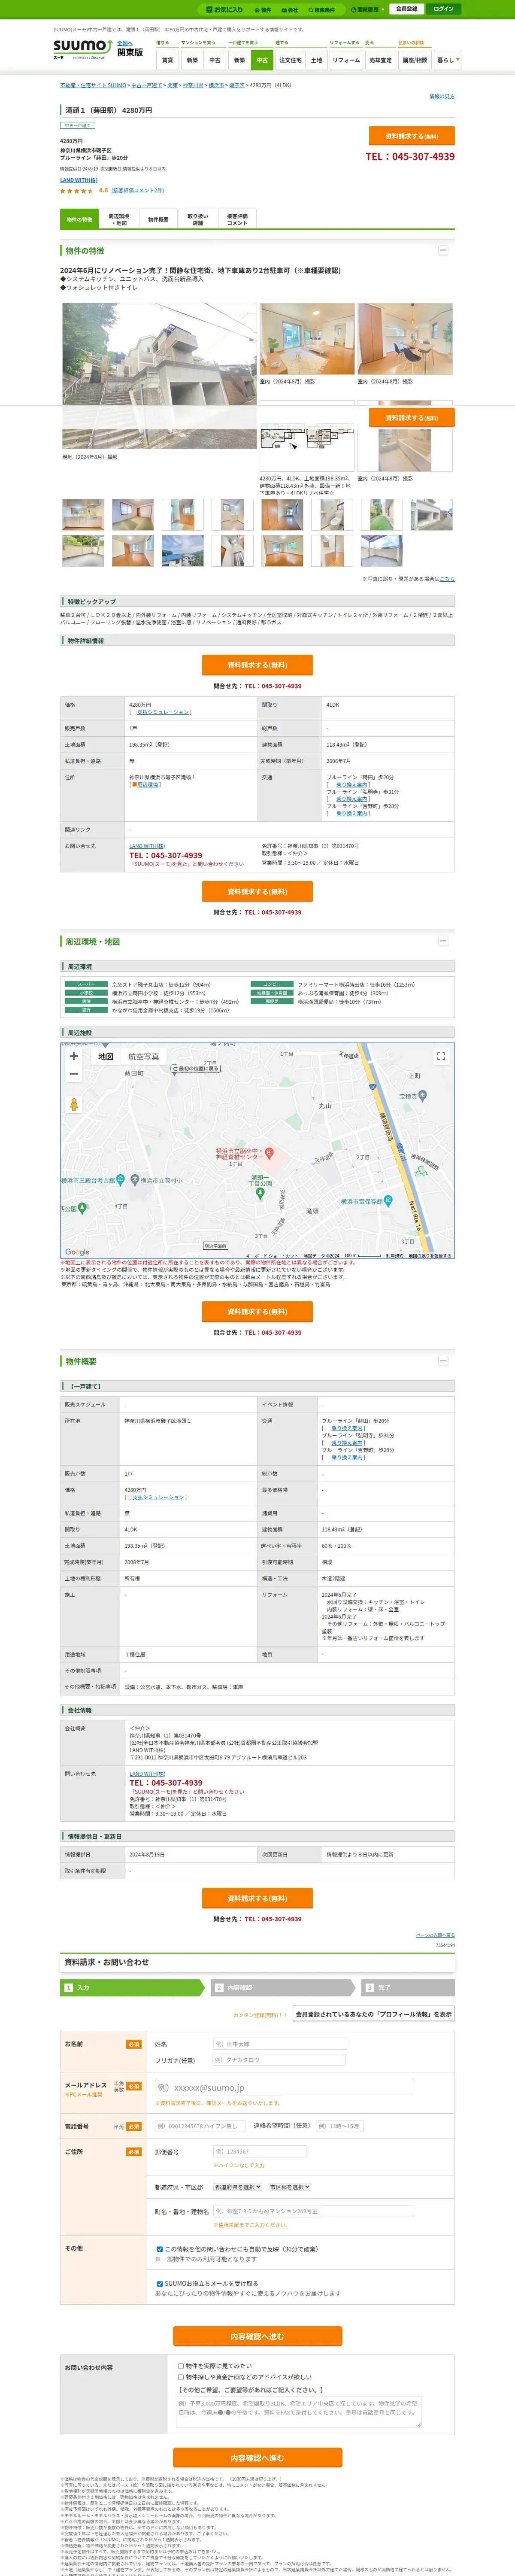
Task: Click 乗り換え案内 link under 蒔田 in details table
Action: tap(350, 785)
